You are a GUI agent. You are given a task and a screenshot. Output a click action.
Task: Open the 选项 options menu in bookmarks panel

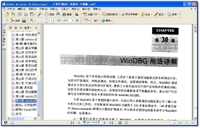point(28,28)
